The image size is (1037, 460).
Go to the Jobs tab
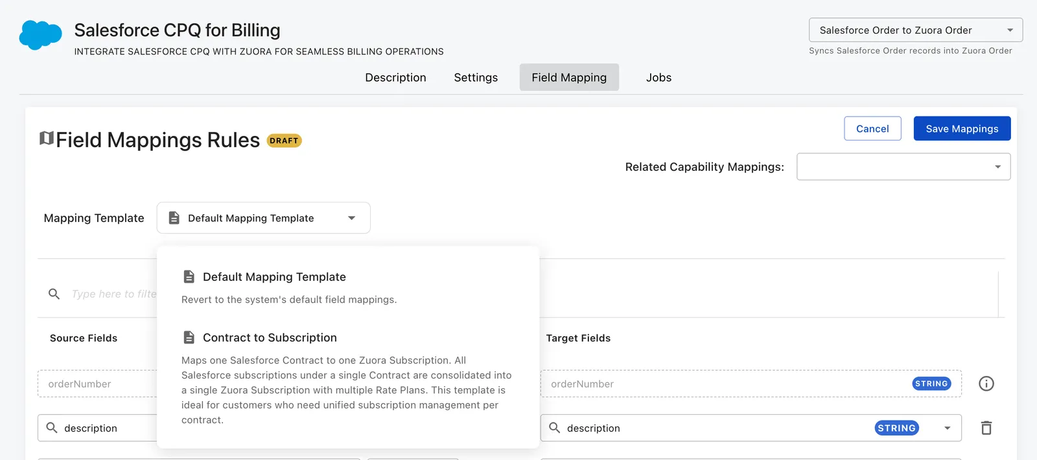click(x=658, y=78)
